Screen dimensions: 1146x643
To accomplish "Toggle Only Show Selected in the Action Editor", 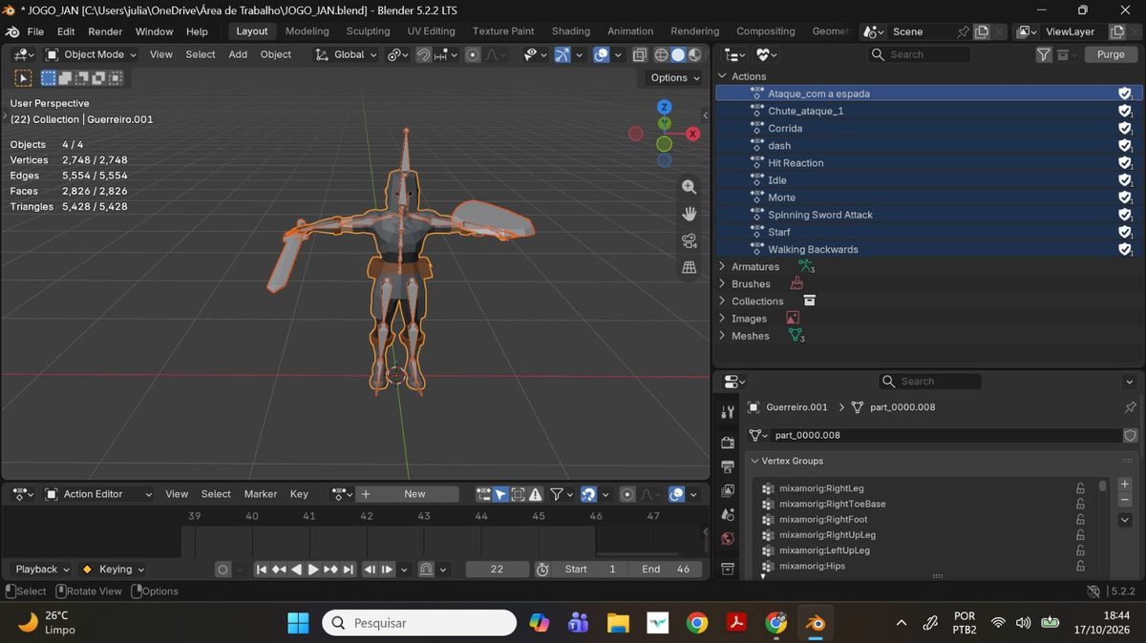I will click(500, 494).
